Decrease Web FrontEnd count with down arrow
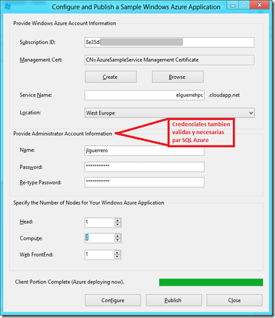Image resolution: width=275 pixels, height=318 pixels. 118,257
